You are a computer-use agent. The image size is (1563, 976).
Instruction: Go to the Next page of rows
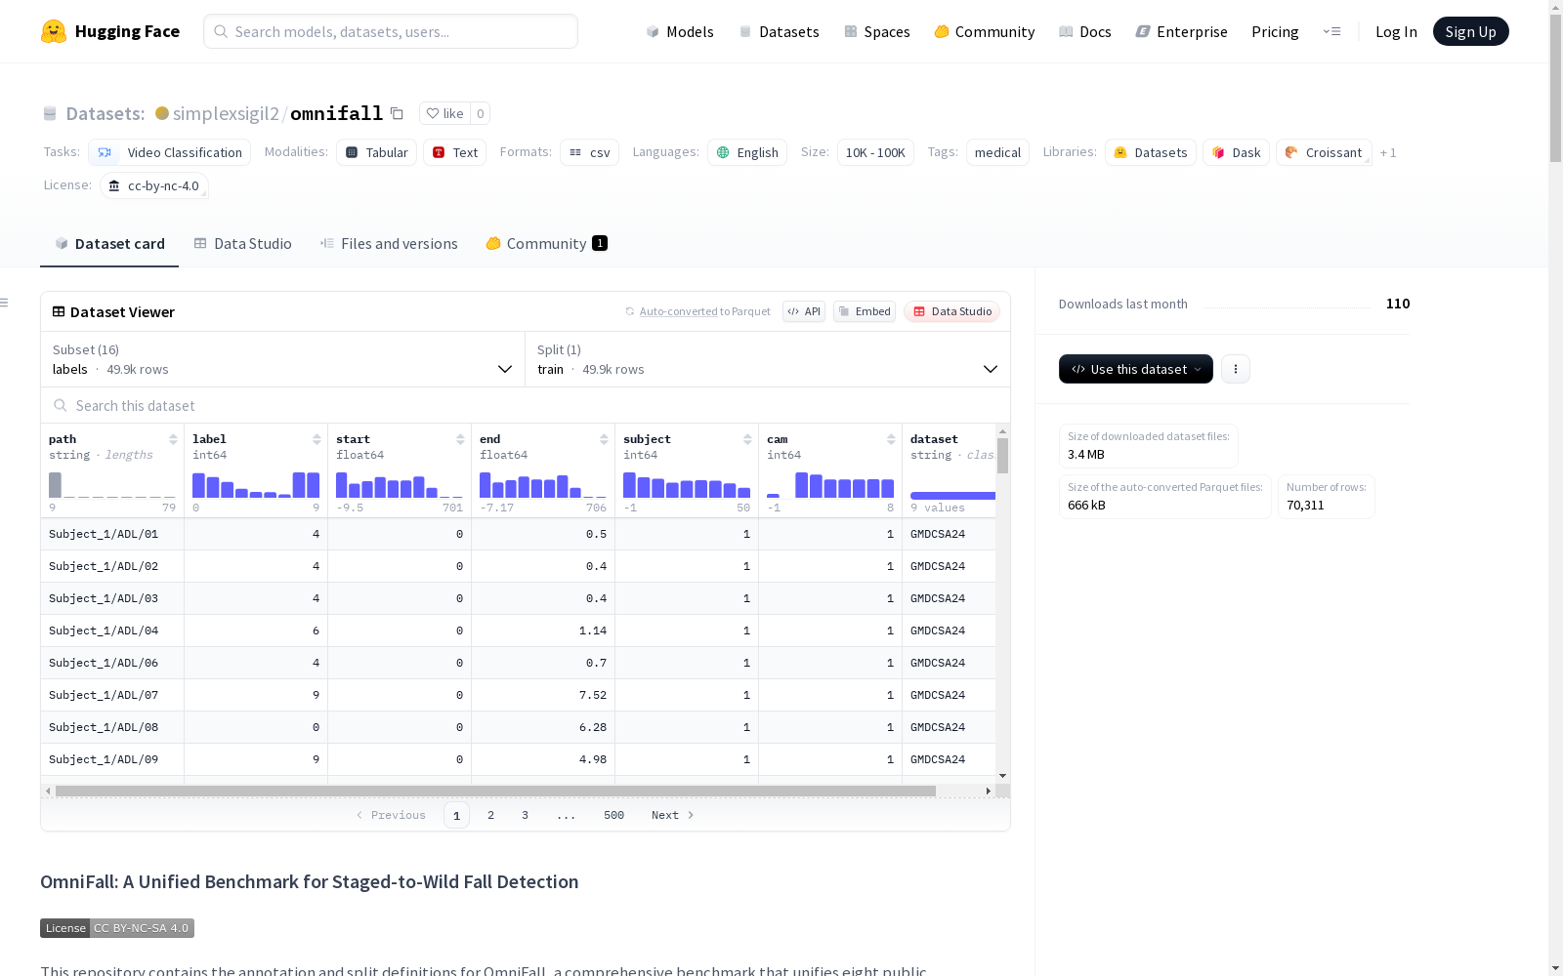pyautogui.click(x=673, y=815)
